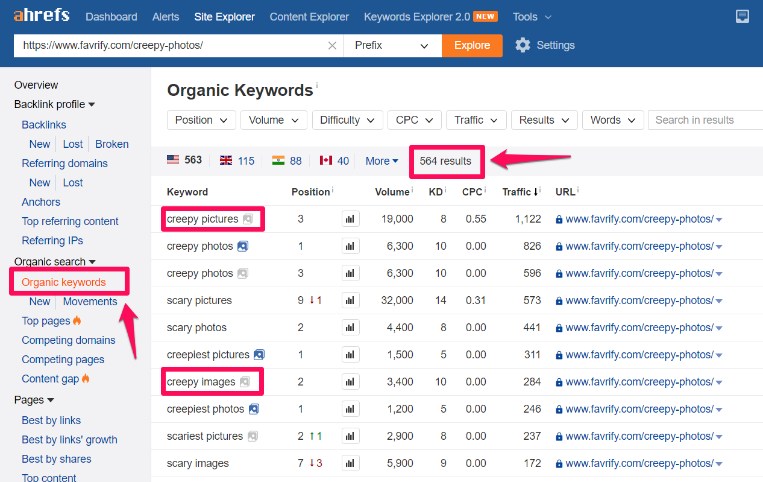Viewport: 763px width, 482px height.
Task: Open the notifications icon in the top right
Action: pyautogui.click(x=743, y=16)
